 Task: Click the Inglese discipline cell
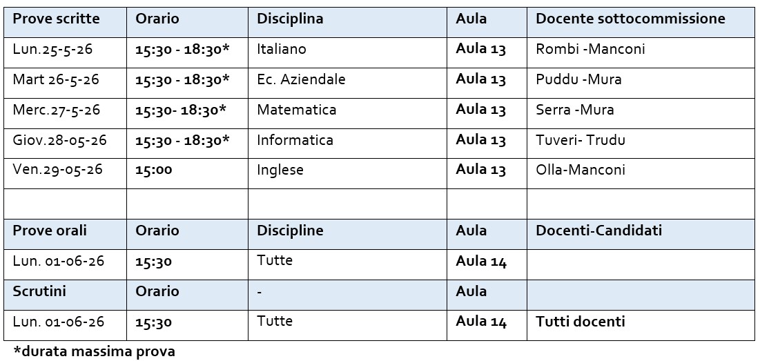click(347, 173)
